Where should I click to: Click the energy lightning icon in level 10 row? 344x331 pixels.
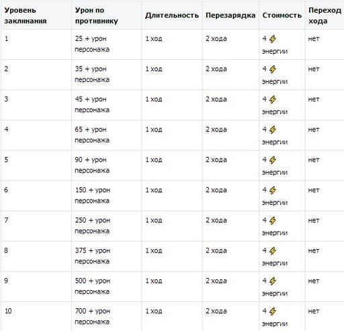tap(273, 312)
